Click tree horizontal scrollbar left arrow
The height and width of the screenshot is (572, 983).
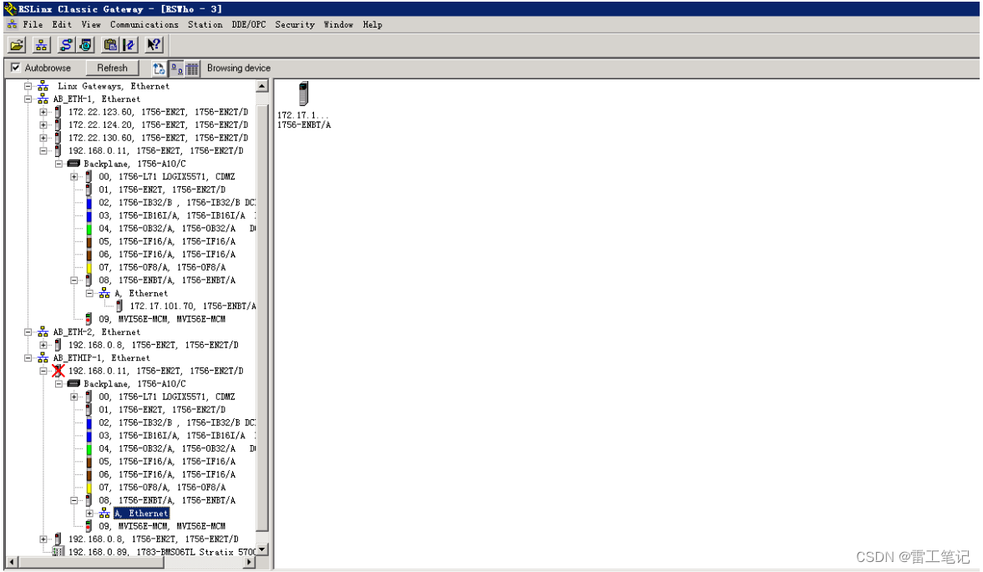[12, 562]
